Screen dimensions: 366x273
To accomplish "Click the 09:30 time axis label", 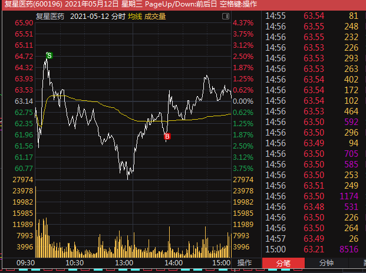I will pyautogui.click(x=25, y=263).
